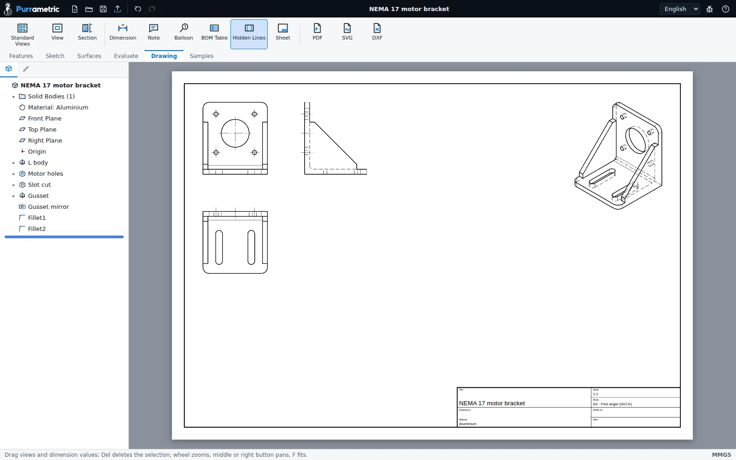This screenshot has height=460, width=736.
Task: Add a Note annotation
Action: click(154, 34)
